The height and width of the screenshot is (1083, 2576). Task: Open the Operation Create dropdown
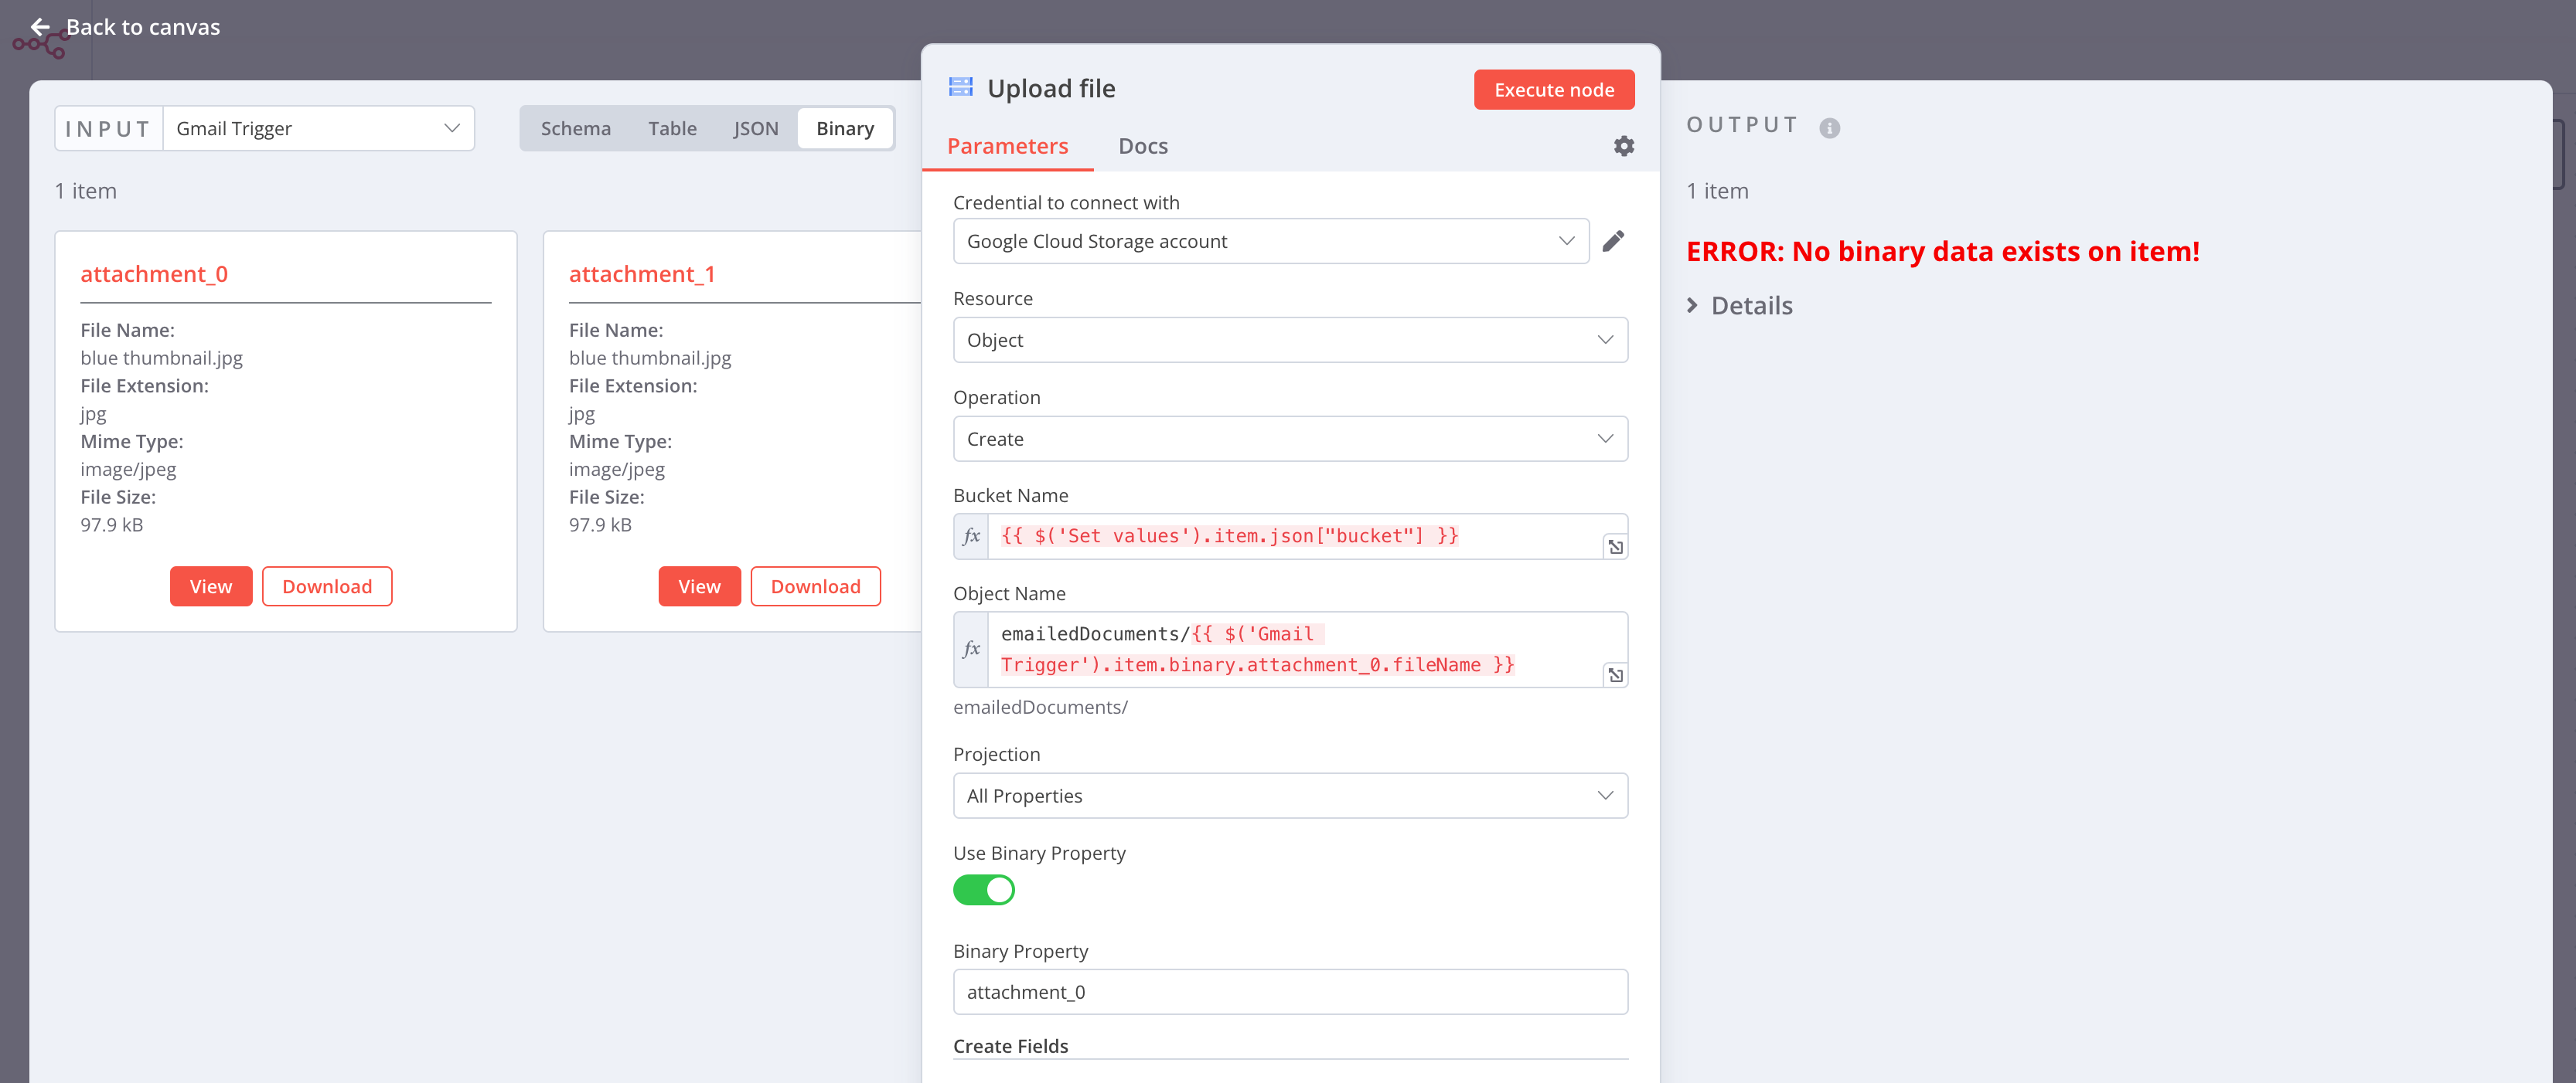click(1289, 439)
